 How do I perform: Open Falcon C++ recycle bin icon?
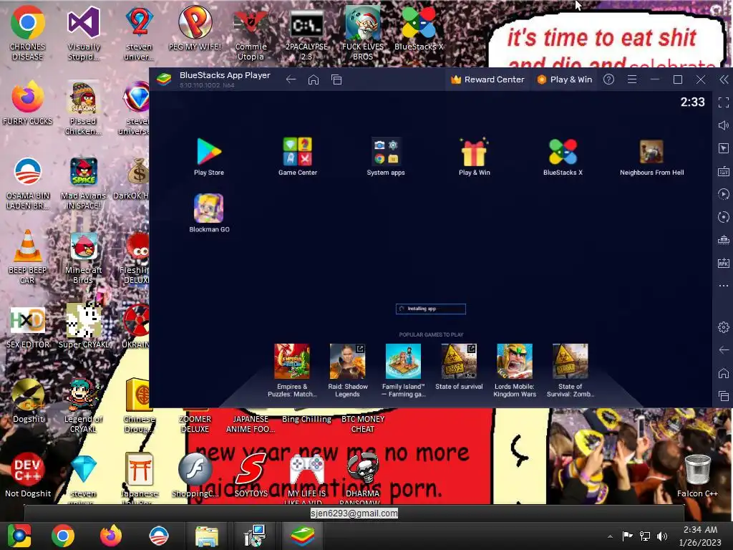[x=697, y=474]
